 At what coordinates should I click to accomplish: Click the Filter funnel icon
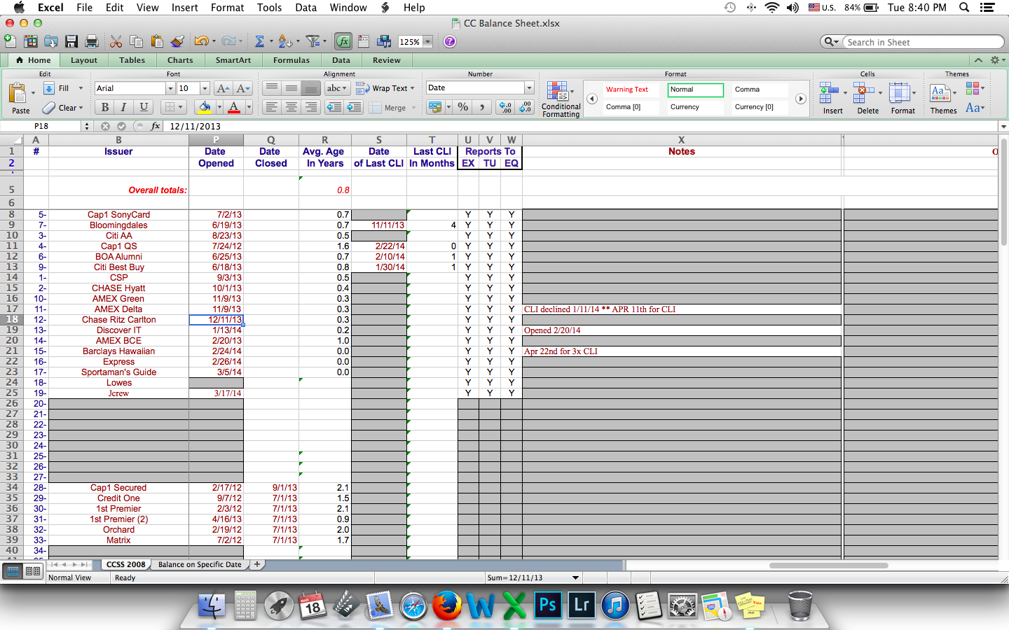(x=313, y=41)
